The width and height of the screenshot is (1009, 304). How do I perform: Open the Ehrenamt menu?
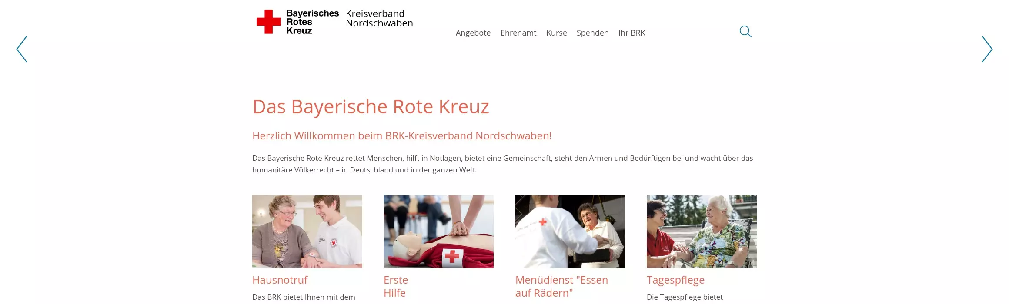tap(518, 33)
